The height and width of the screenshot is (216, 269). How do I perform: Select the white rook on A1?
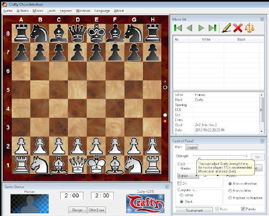[21, 165]
